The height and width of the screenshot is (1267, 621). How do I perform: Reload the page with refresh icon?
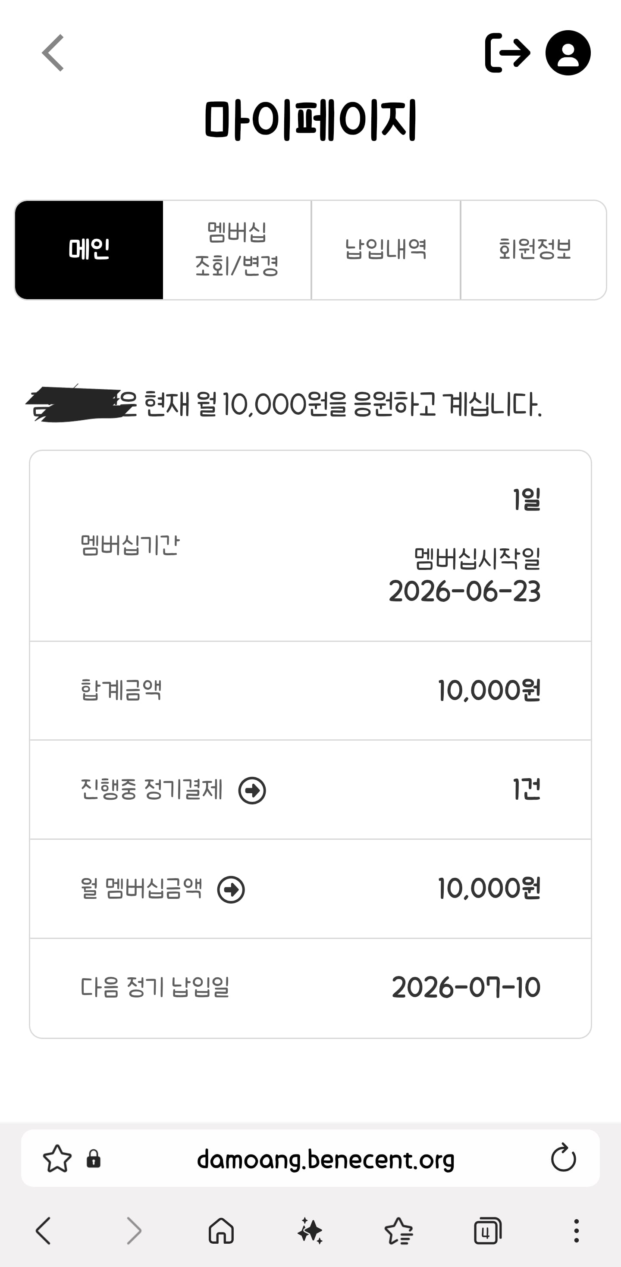pos(563,1158)
